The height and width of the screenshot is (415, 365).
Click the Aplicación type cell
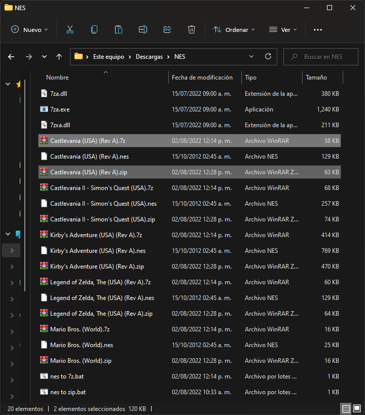[259, 109]
